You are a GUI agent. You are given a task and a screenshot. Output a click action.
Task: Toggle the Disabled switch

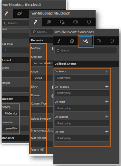pos(52,96)
